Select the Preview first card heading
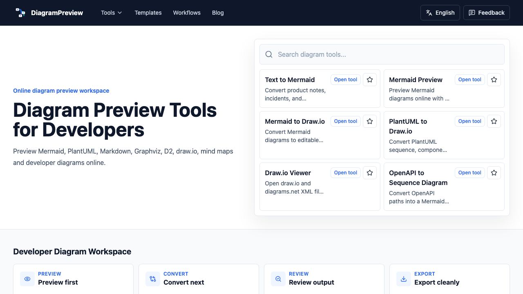 (x=58, y=282)
